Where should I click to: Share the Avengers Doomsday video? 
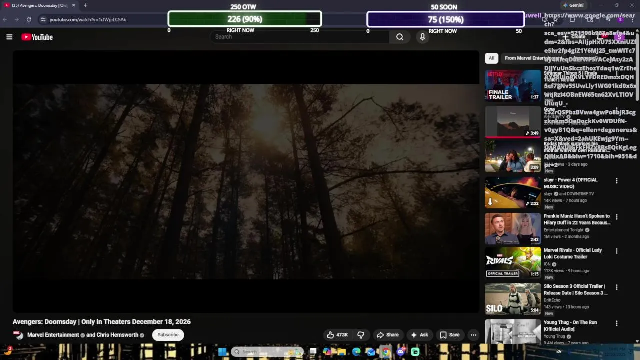click(388, 335)
